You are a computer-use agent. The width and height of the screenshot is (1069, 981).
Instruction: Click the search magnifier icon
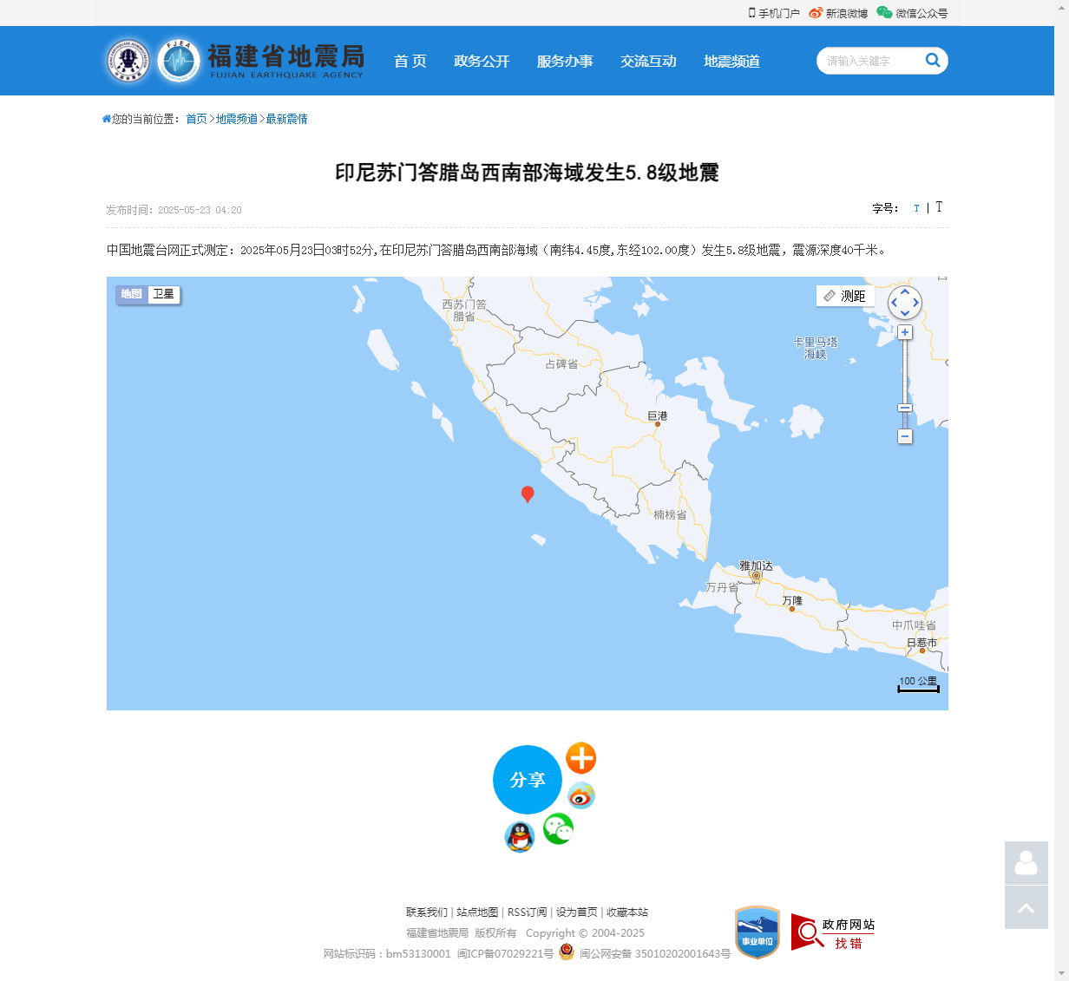click(933, 60)
